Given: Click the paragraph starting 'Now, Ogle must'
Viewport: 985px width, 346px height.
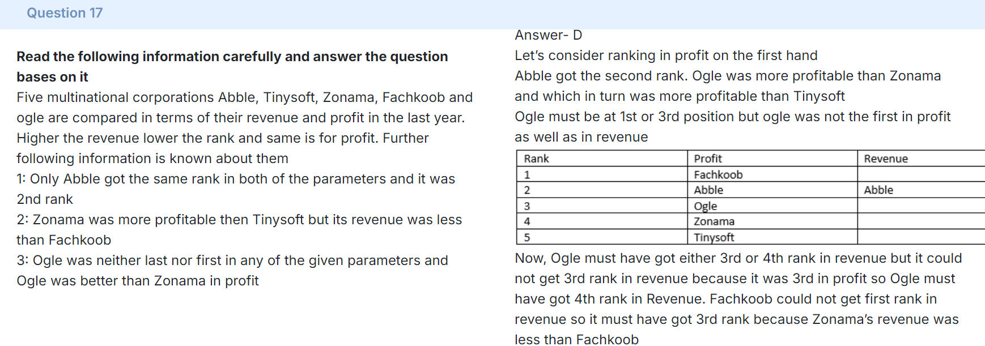Looking at the screenshot, I should tap(738, 298).
